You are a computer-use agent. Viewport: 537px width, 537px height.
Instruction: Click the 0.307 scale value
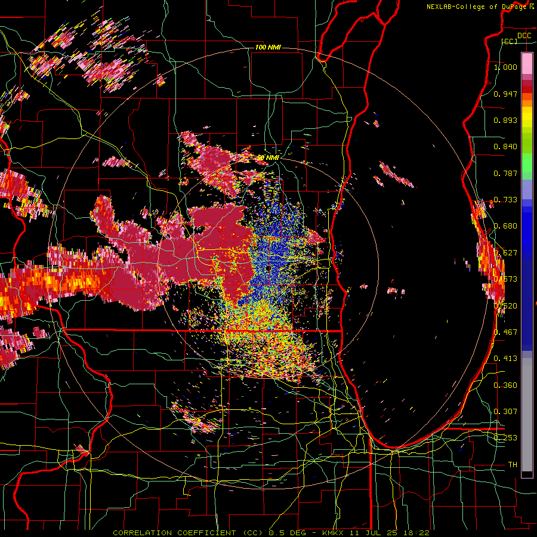[x=505, y=412]
